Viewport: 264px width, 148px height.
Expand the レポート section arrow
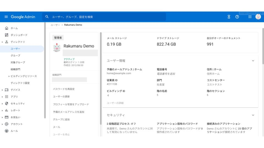[2, 110]
